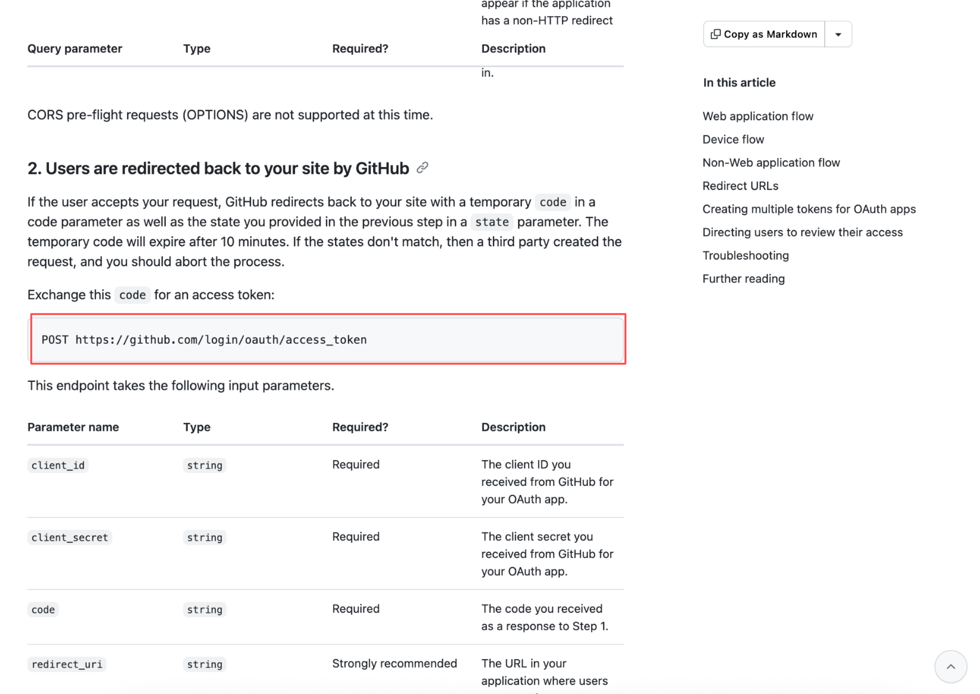Jump to Non-Web application flow
980x694 pixels.
[x=771, y=163]
